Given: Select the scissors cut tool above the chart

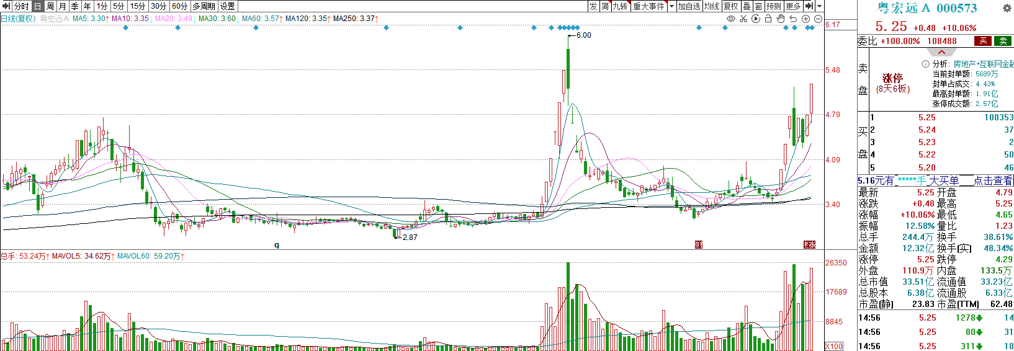Looking at the screenshot, I should tap(743, 19).
